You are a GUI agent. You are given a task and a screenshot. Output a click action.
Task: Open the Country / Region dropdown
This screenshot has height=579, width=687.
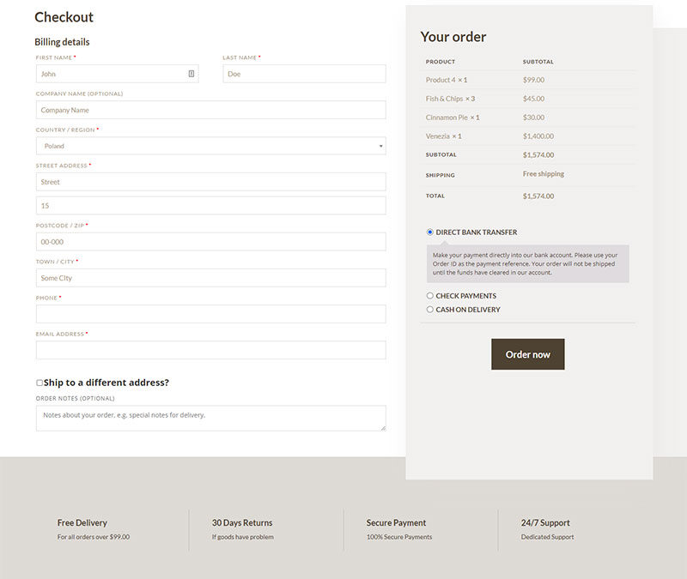(210, 146)
